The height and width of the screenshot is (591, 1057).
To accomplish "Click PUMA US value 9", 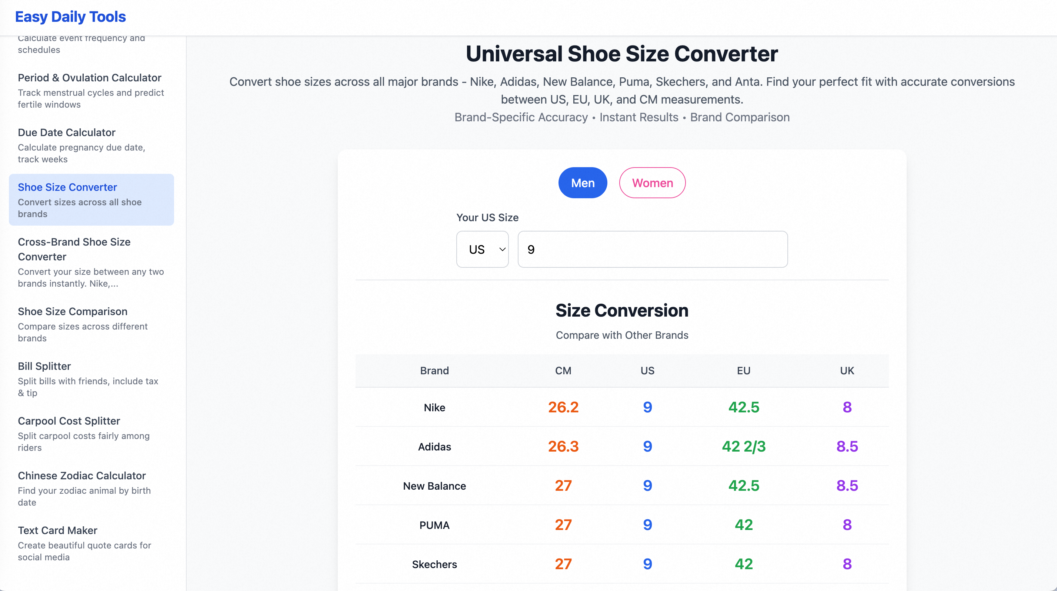I will [x=647, y=524].
